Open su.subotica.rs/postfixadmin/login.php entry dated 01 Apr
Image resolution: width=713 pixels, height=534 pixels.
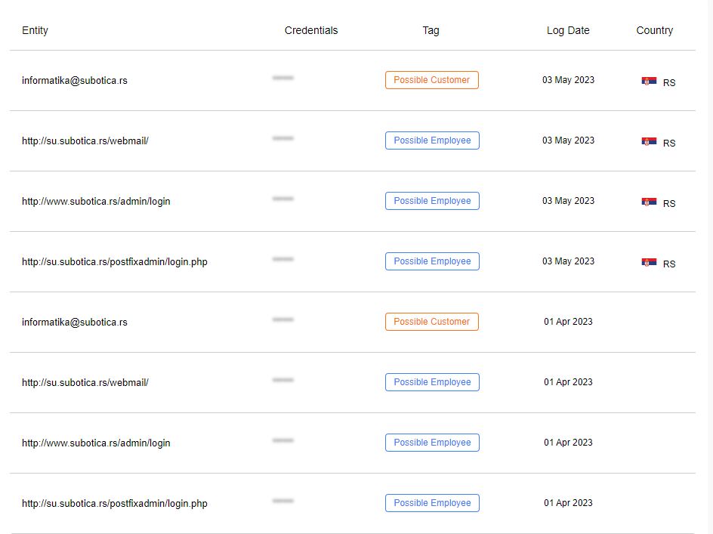[115, 504]
